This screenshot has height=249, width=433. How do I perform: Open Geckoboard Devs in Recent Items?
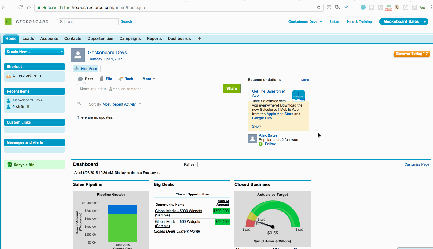point(27,100)
